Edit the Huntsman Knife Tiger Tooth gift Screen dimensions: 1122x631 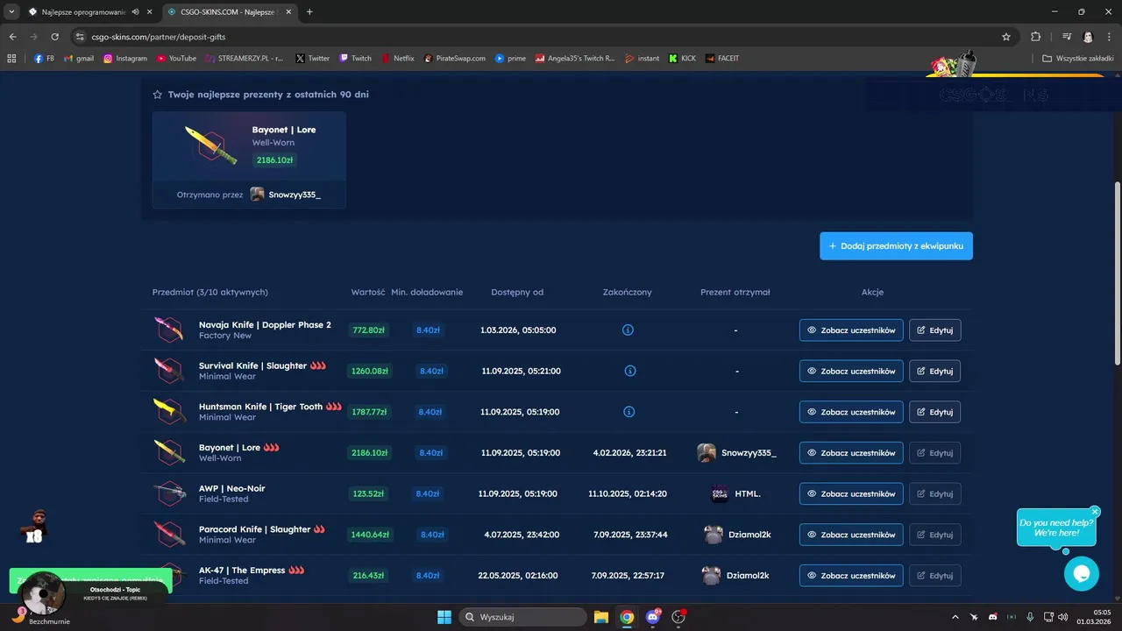tap(934, 412)
